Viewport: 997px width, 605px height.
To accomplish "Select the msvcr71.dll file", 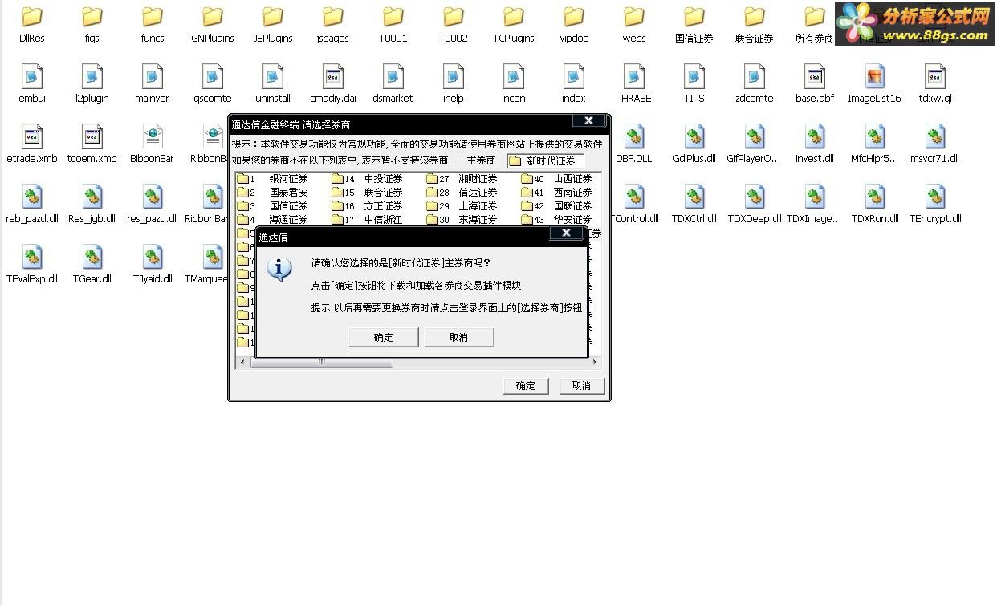I will point(935,144).
